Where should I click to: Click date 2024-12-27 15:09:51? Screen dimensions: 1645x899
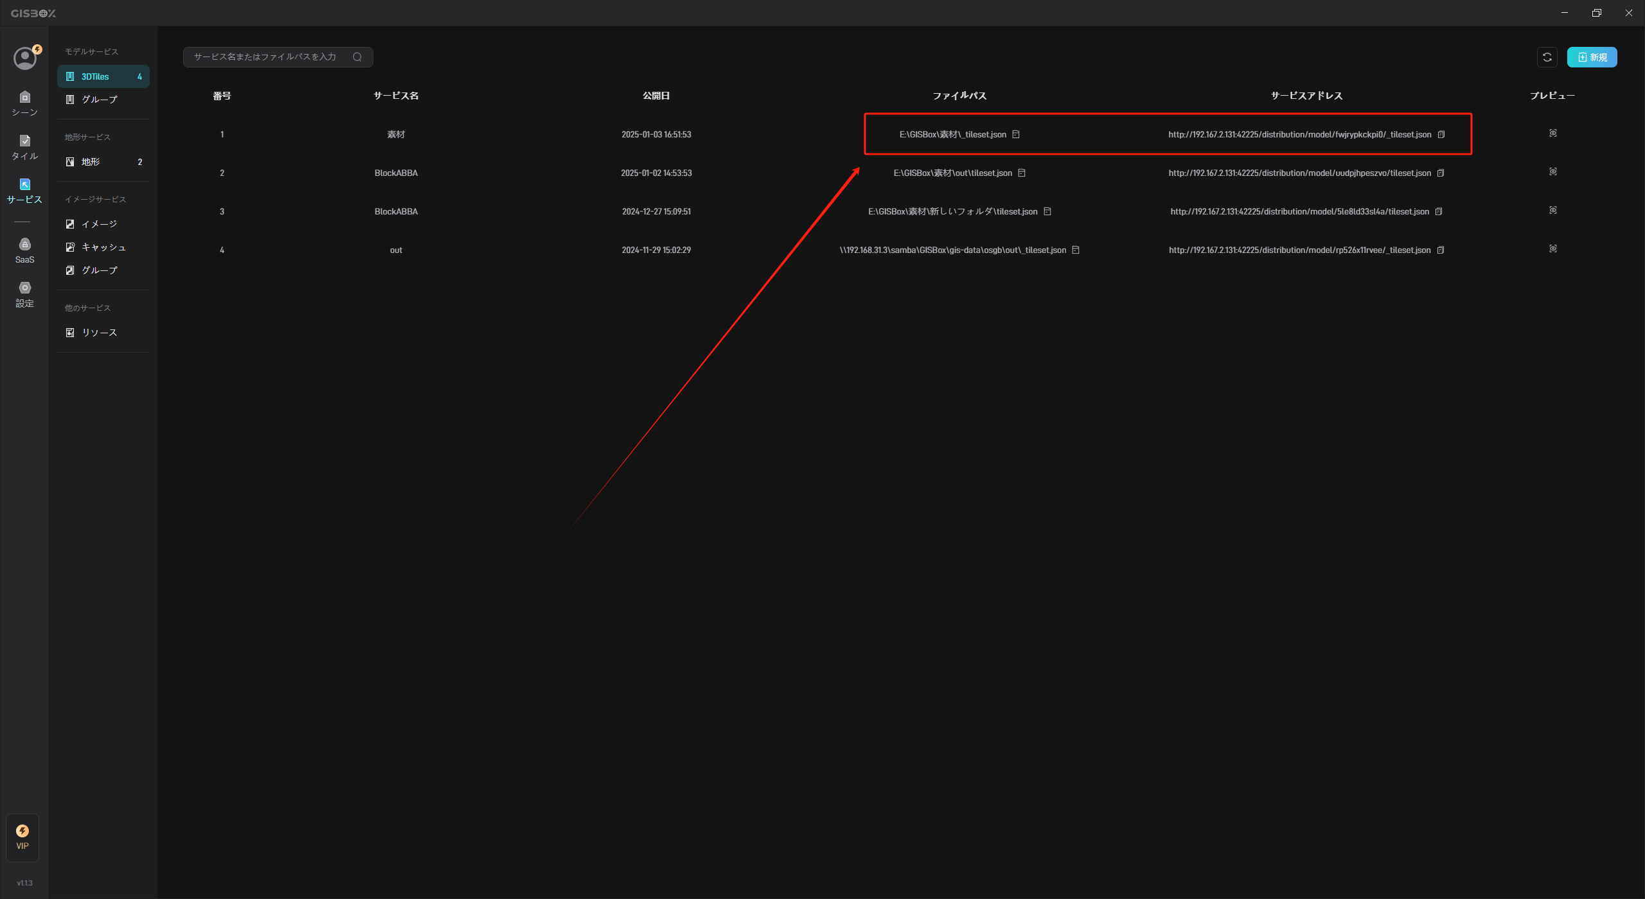[x=656, y=211]
